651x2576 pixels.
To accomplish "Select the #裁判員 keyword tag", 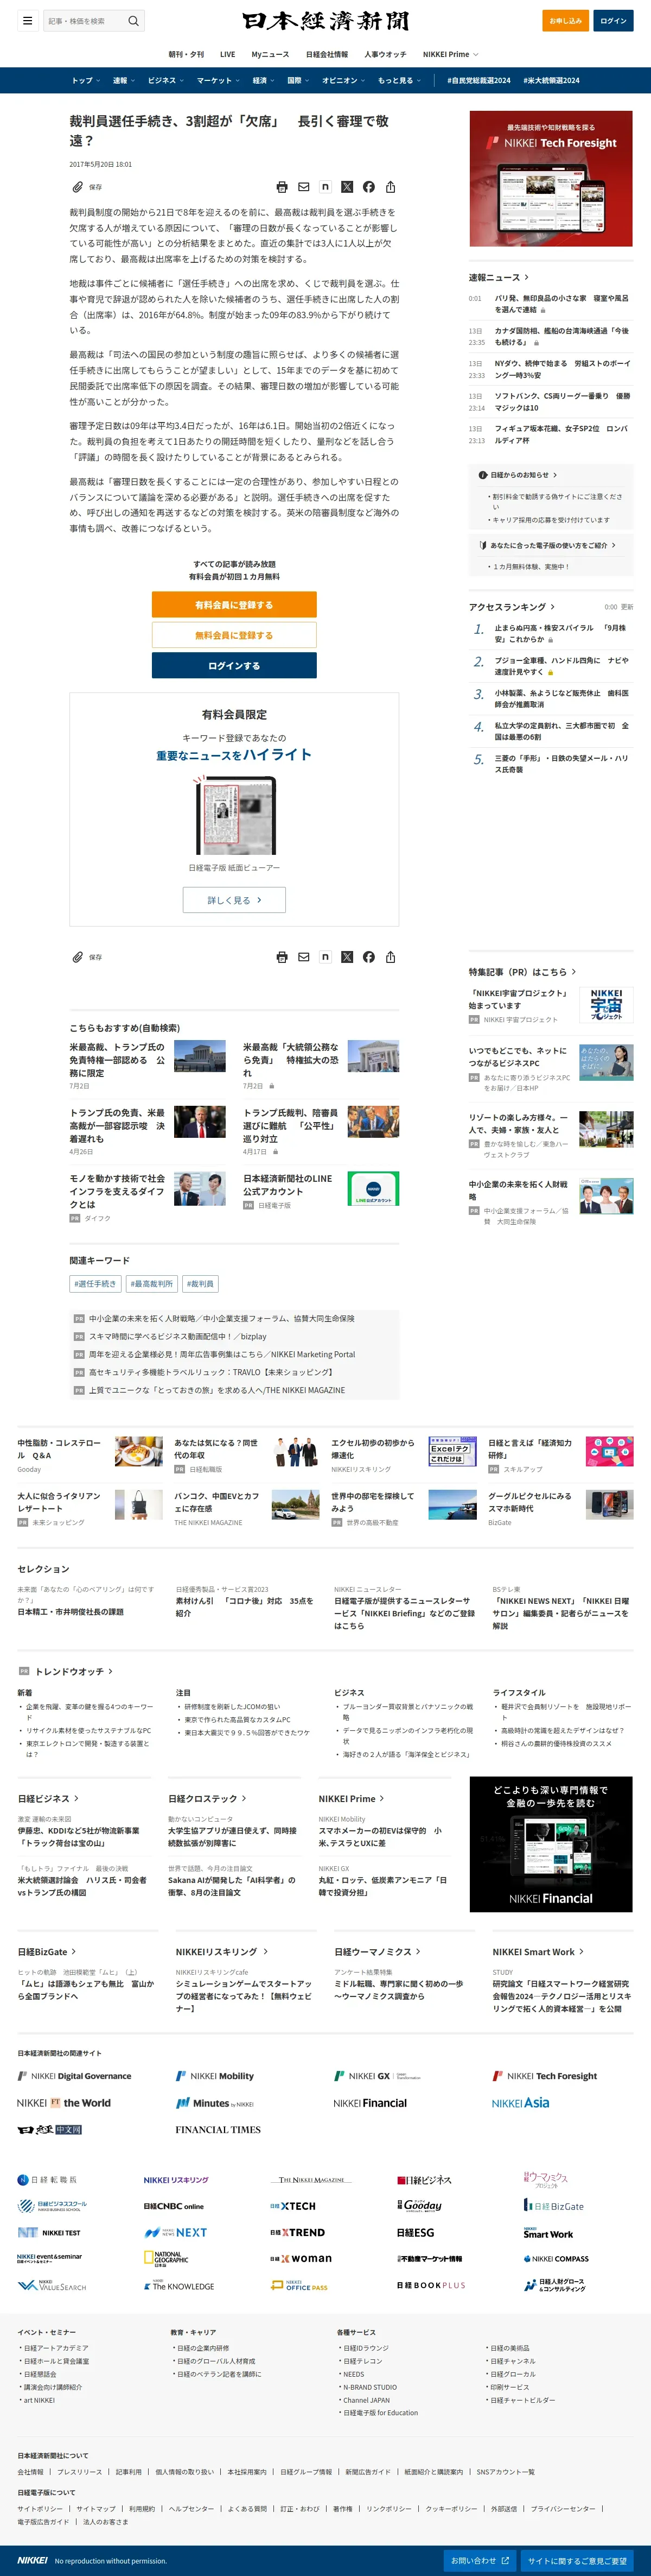I will pyautogui.click(x=200, y=1283).
